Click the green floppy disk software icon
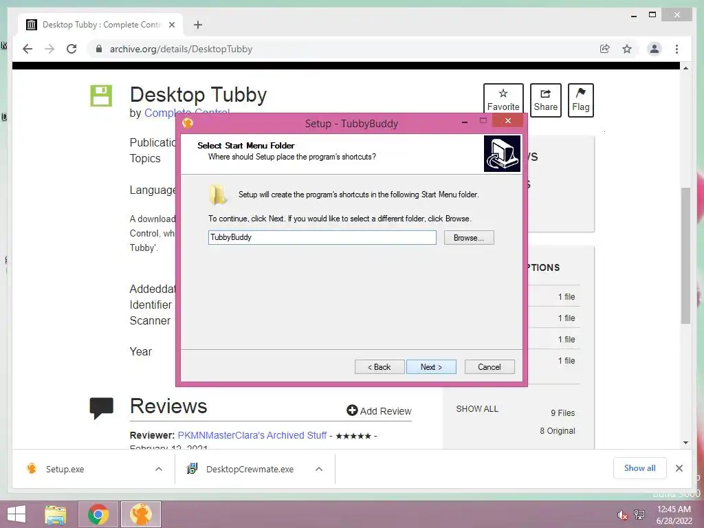This screenshot has height=528, width=704. 101,96
